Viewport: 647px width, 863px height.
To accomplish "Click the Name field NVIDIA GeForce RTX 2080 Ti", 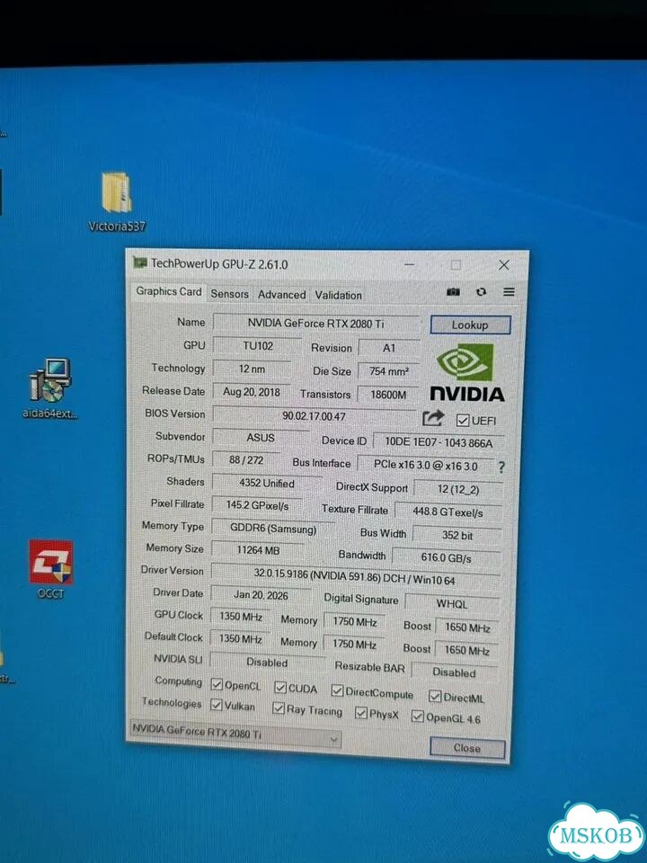I will point(316,324).
